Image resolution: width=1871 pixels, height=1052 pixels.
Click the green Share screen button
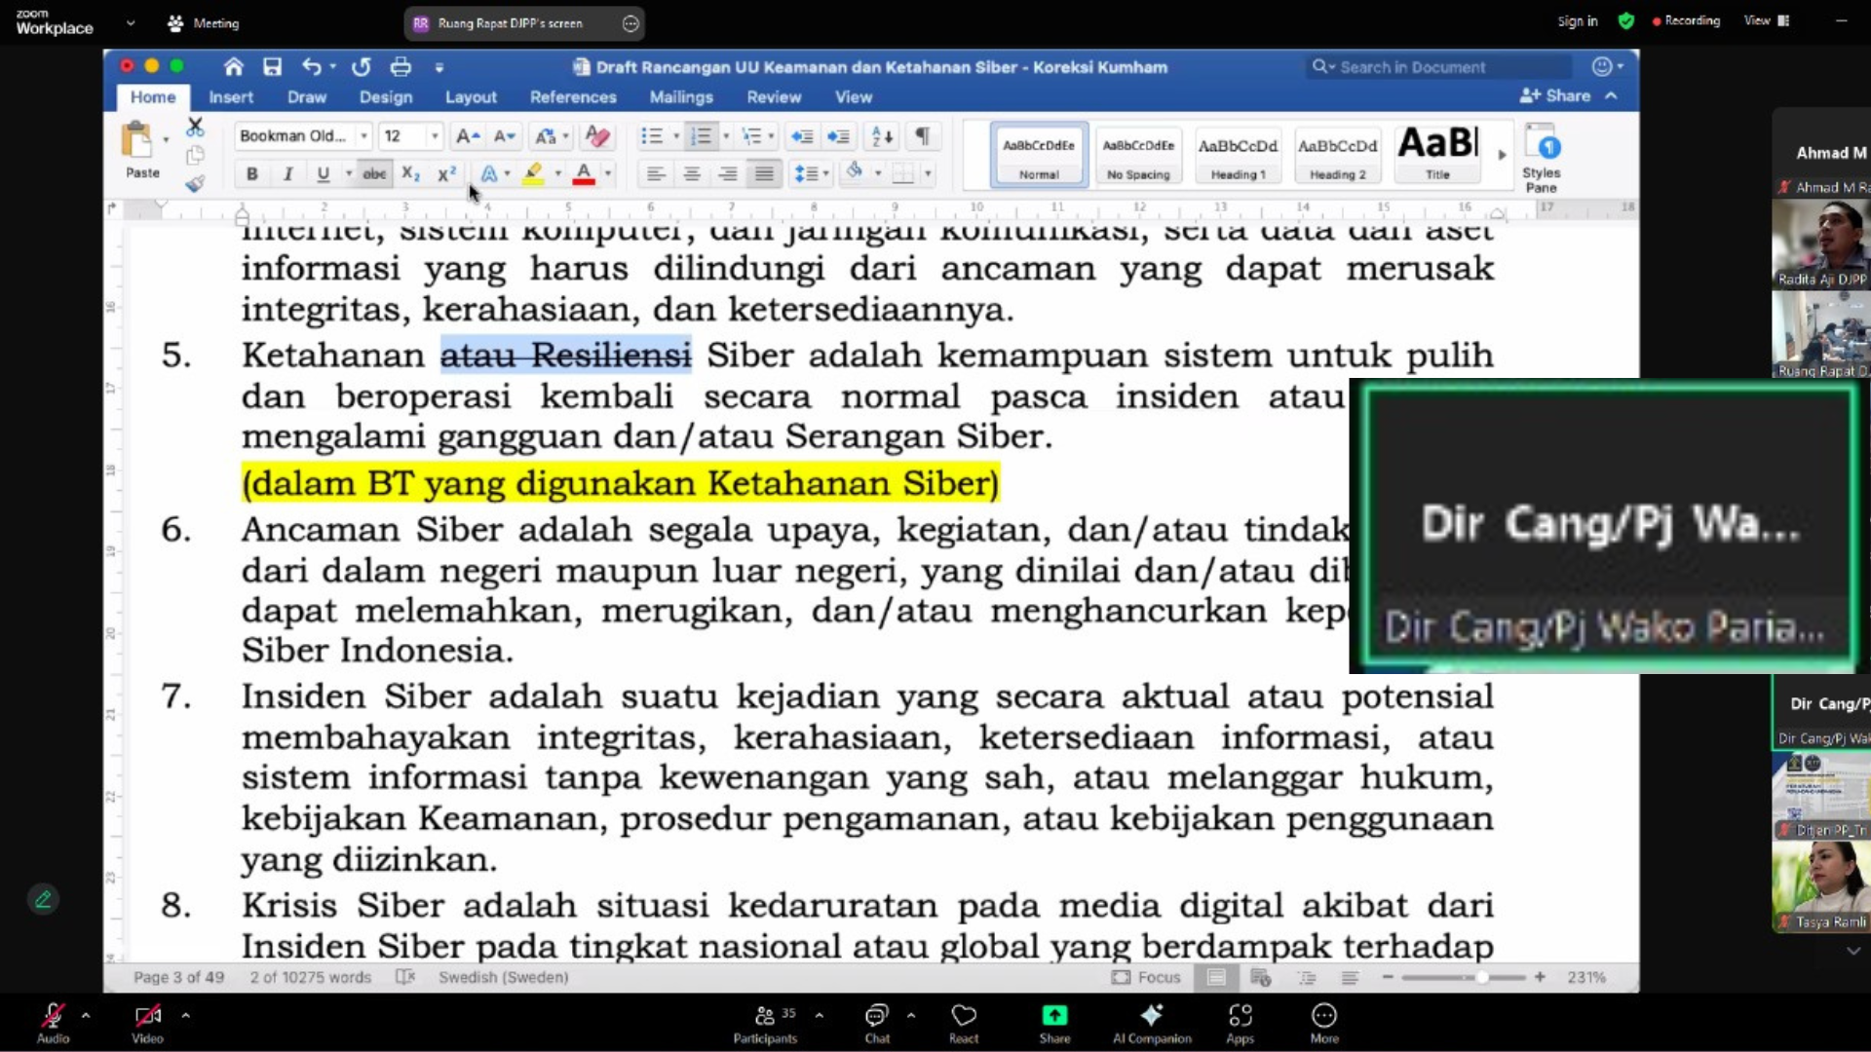click(1054, 1023)
